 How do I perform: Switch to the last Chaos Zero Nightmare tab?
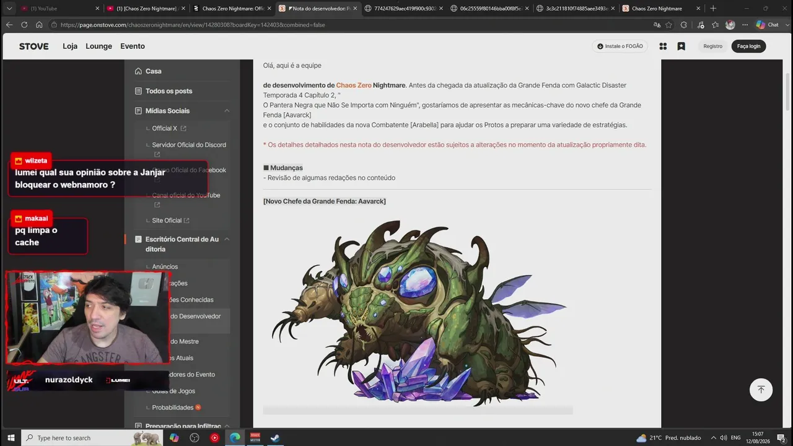660,9
